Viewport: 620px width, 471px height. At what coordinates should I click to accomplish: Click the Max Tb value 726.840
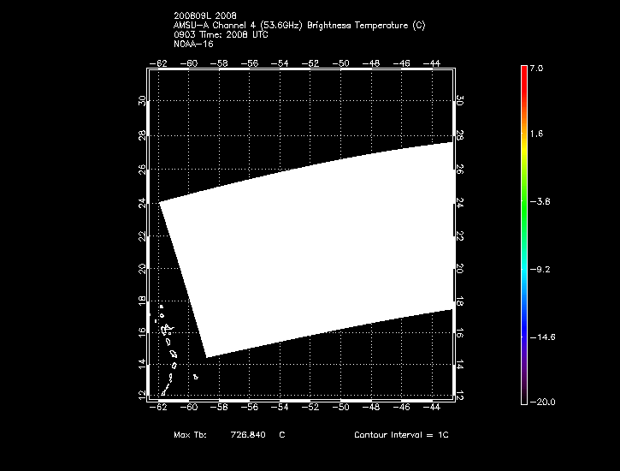tap(247, 435)
